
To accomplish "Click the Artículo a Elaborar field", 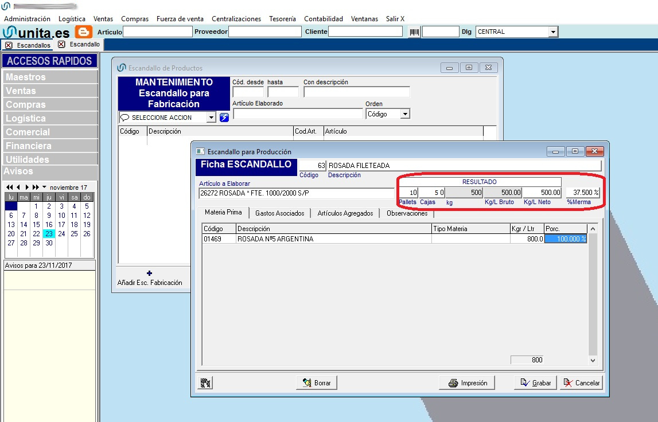I will (296, 193).
